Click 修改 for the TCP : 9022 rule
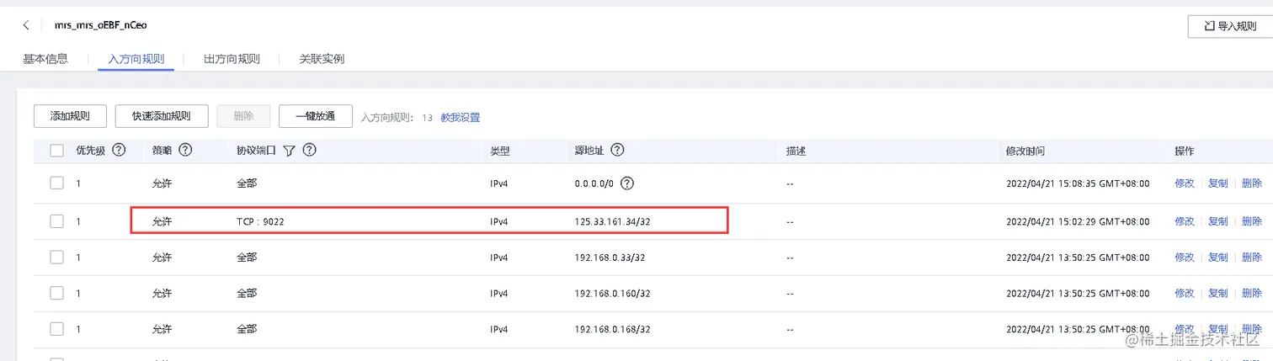 click(1185, 221)
